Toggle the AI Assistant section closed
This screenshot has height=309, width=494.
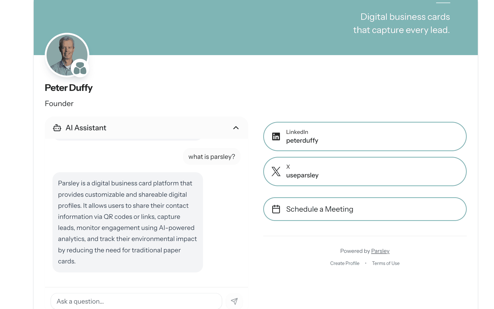(236, 128)
